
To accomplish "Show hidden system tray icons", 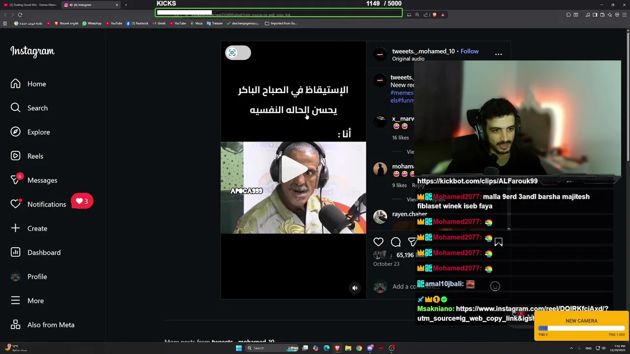I will [571, 348].
